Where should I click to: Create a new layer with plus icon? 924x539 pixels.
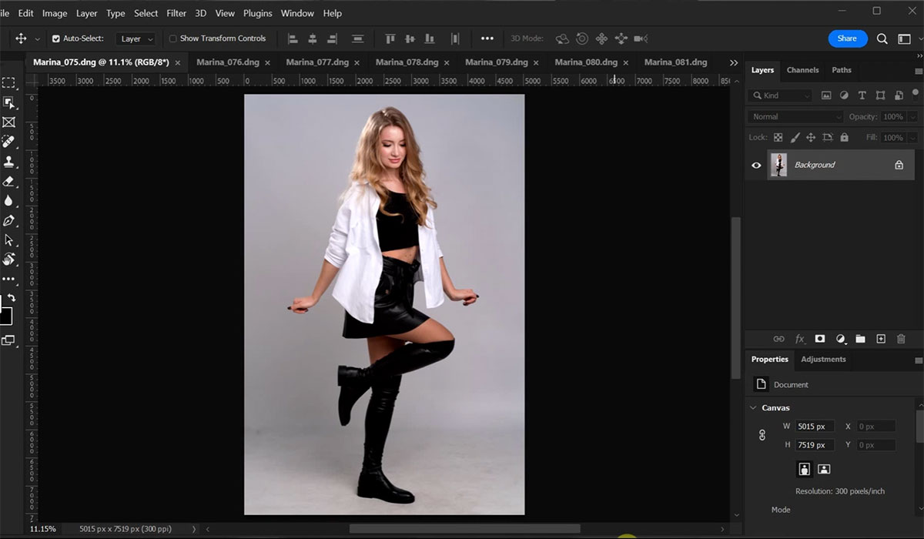click(881, 339)
